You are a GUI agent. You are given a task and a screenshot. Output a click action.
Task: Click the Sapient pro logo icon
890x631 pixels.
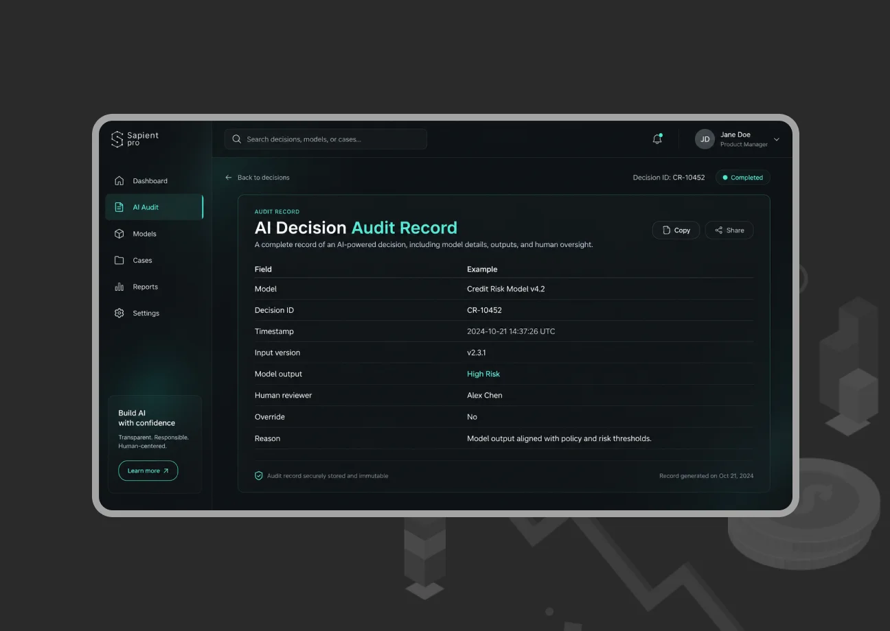tap(117, 139)
